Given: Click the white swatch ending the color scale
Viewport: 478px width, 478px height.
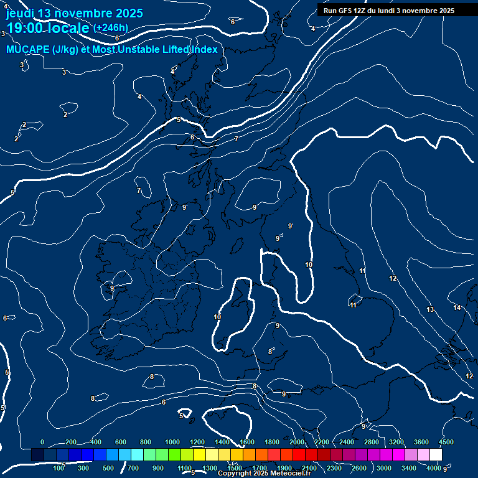Looking at the screenshot, I should [x=436, y=454].
